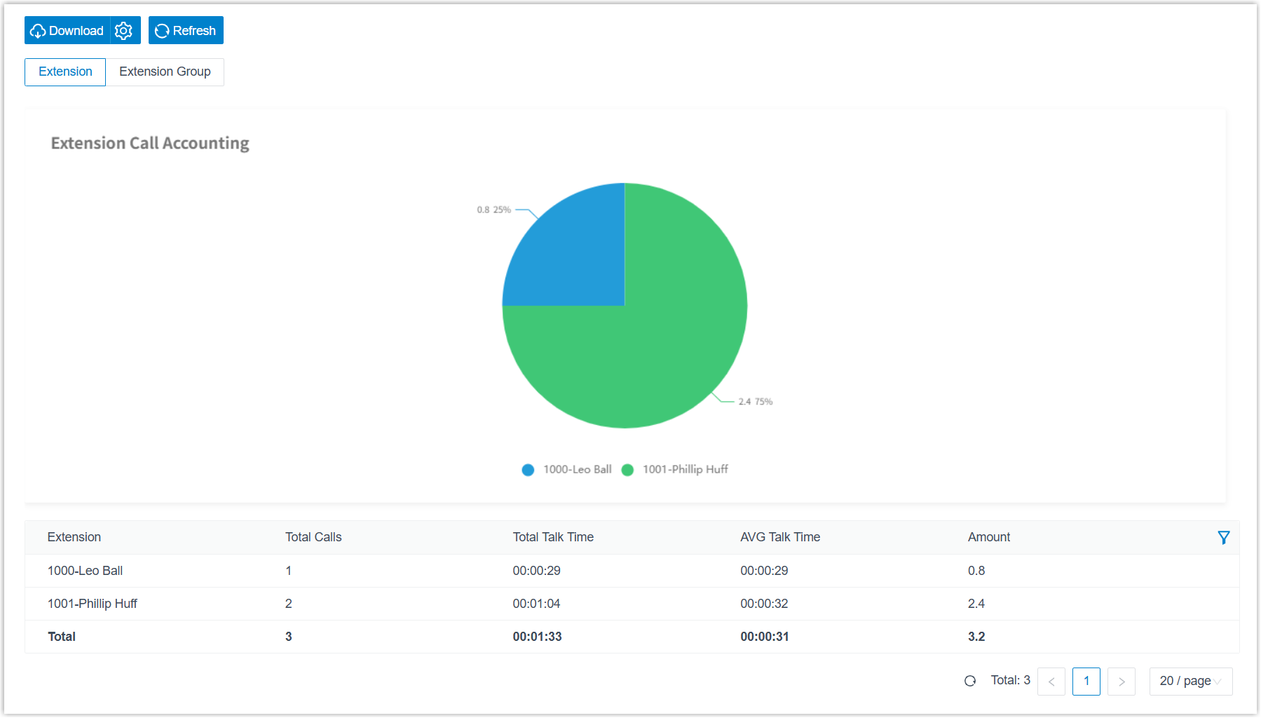
Task: Click AVG talk time 00:00:32 cell
Action: click(764, 604)
